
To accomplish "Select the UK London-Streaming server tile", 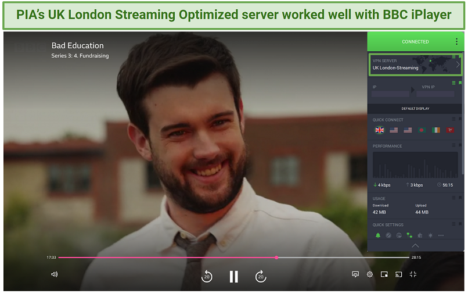I will (x=415, y=65).
